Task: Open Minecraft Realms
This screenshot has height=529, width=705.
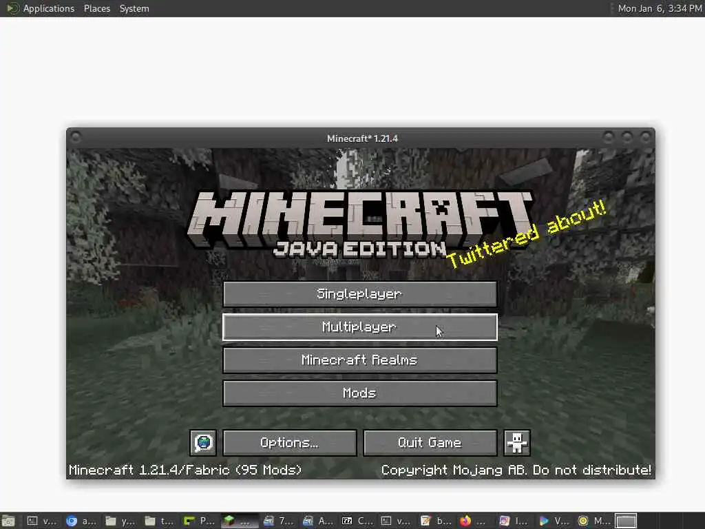Action: click(359, 360)
